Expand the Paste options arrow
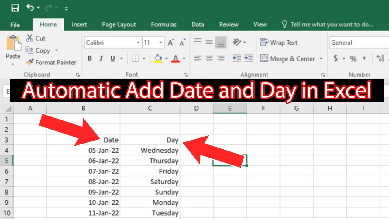Screen dimensions: 389x219 (13, 64)
